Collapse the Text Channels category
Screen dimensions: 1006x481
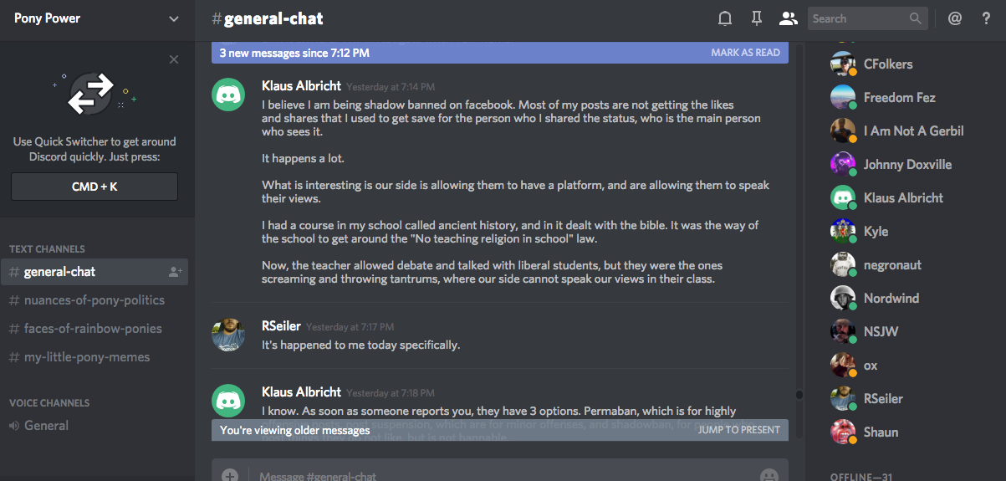click(x=47, y=249)
